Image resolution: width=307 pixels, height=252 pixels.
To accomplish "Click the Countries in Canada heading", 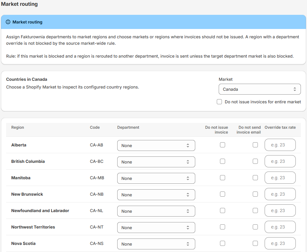I will [x=27, y=79].
